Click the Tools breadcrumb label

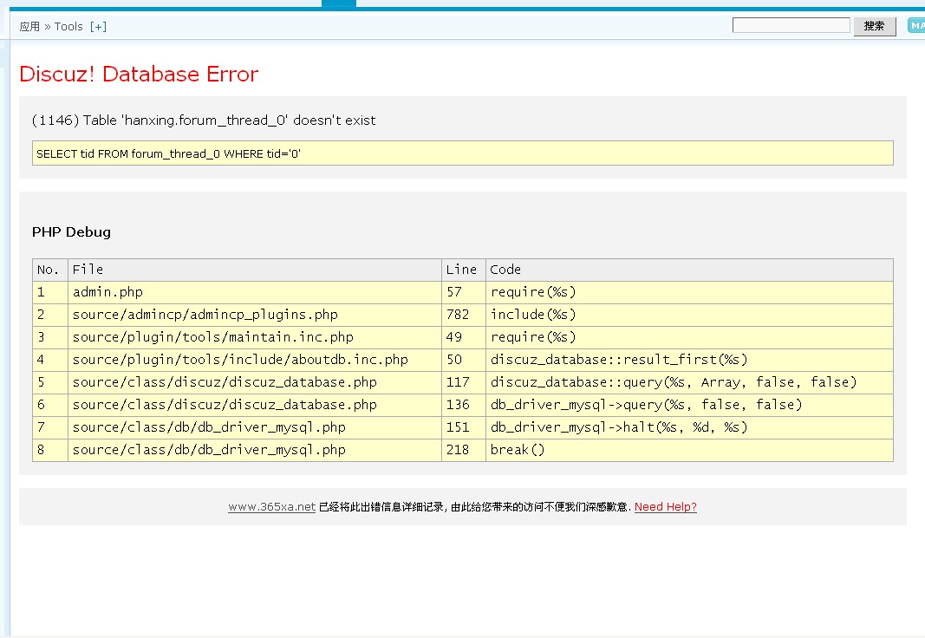click(68, 27)
